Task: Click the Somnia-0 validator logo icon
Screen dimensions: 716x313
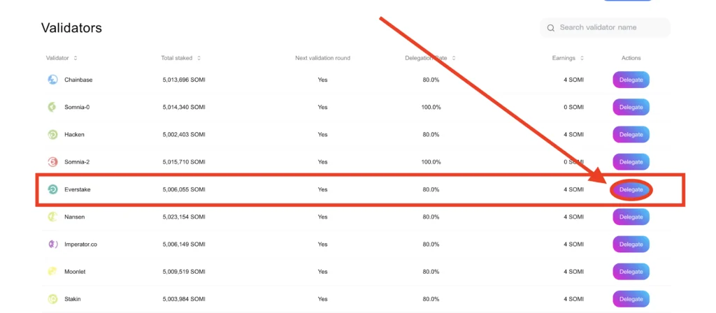Action: 53,107
